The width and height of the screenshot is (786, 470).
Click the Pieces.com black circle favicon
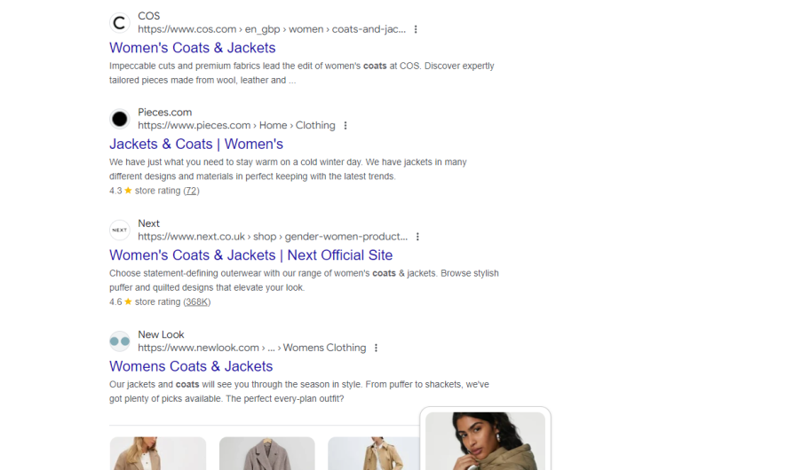(119, 119)
